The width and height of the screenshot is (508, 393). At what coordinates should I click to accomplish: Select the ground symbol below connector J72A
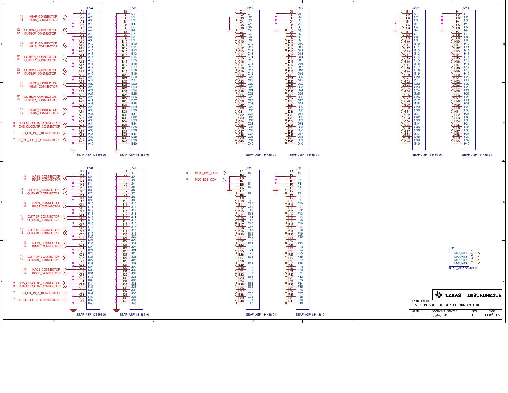(73, 151)
